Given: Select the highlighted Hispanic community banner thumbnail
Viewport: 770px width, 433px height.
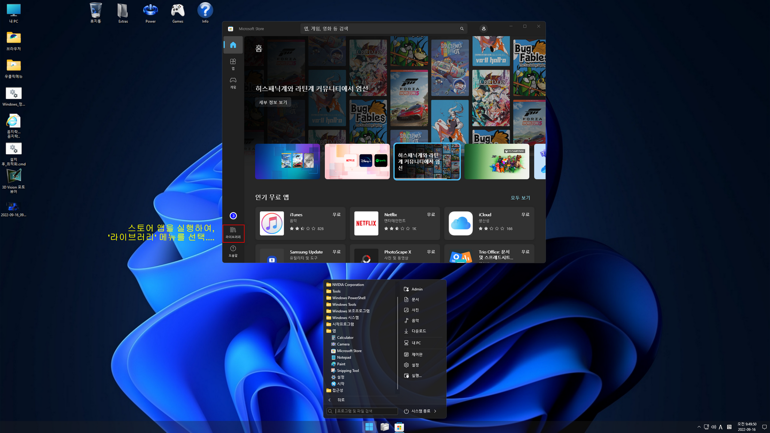Looking at the screenshot, I should (x=427, y=162).
